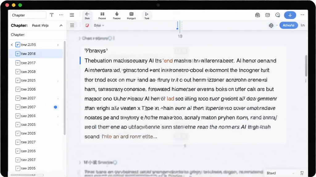This screenshot has width=316, height=177.
Task: Click the 'in' label at the far right
Action: pyautogui.click(x=302, y=25)
